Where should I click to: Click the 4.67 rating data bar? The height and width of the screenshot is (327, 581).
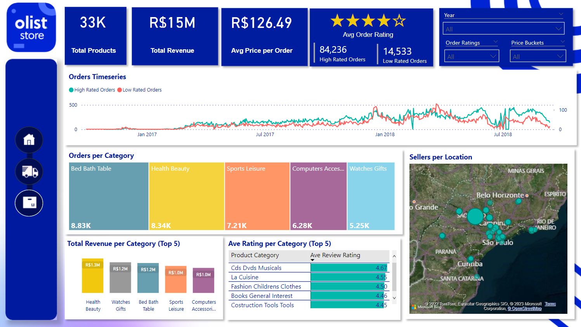[349, 268]
